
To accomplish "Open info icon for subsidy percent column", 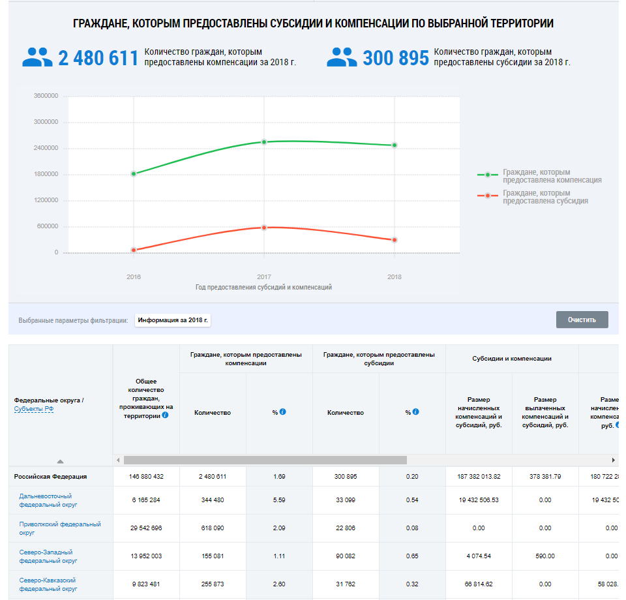I will tap(415, 412).
